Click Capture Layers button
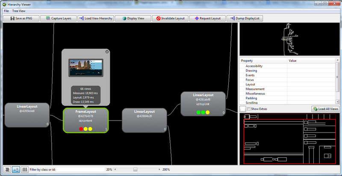Viewport: 342px width, 176px height. coord(59,18)
